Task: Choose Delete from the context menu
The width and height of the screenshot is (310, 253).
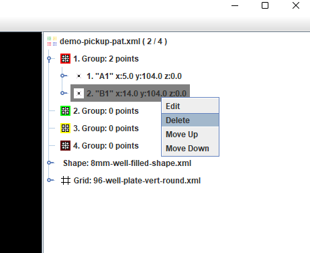Action: click(x=190, y=120)
